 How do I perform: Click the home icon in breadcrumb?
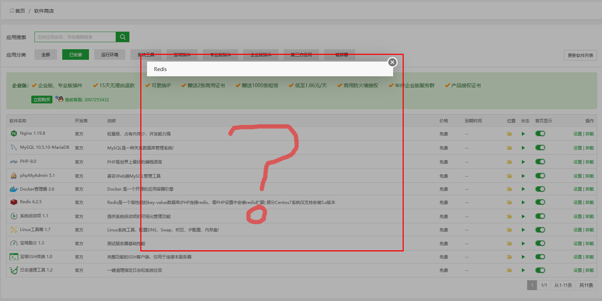(x=12, y=11)
